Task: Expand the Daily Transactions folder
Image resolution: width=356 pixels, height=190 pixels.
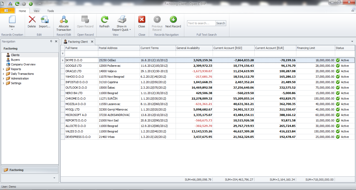Action: (3, 74)
